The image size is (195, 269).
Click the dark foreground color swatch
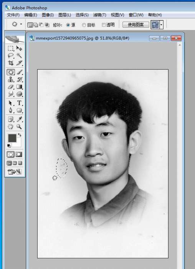click(x=12, y=138)
